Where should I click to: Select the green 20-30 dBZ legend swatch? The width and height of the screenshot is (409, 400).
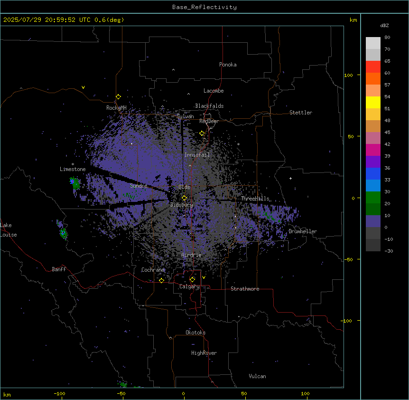(373, 198)
